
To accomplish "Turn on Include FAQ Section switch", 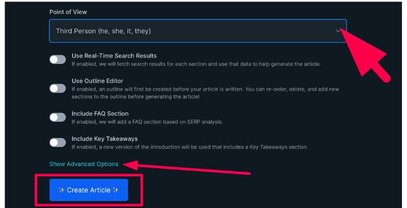I will [57, 117].
